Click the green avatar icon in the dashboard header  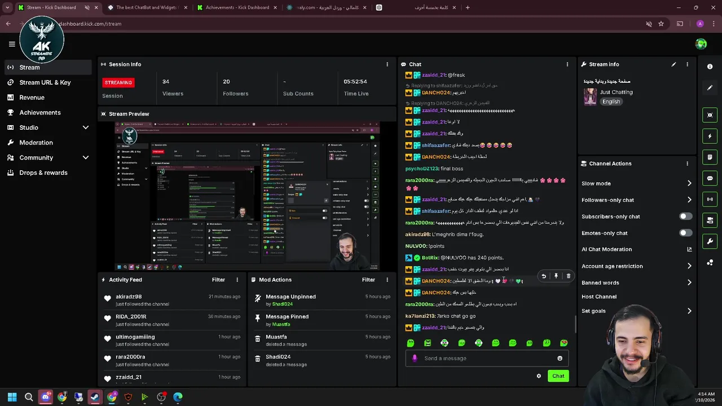[x=701, y=44]
